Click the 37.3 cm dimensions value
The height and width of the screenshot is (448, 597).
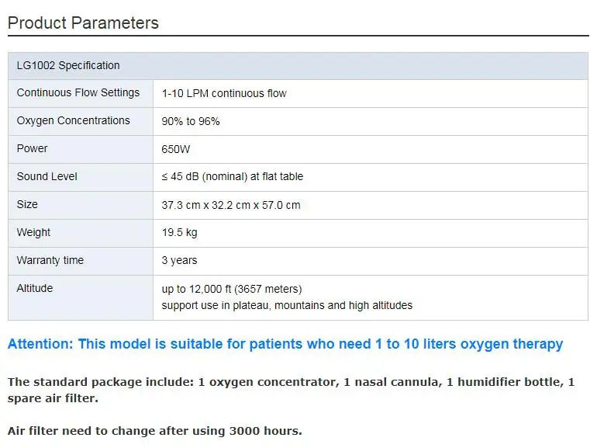(x=231, y=205)
